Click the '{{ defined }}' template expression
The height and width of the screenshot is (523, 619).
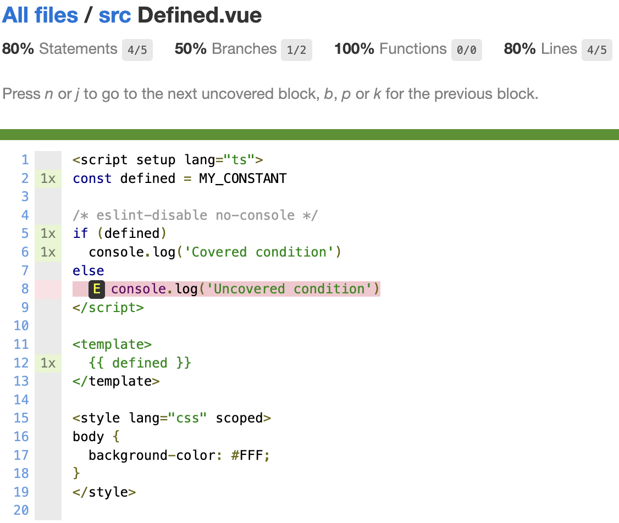(140, 363)
